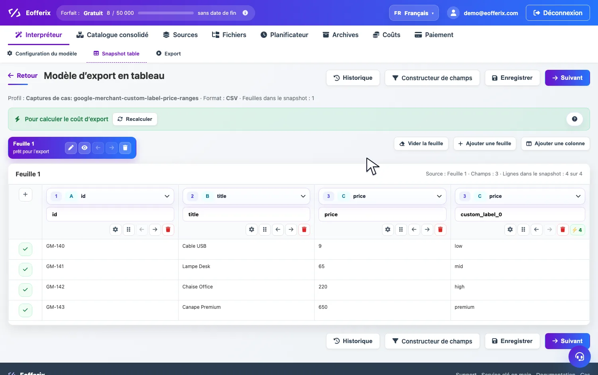Open the Paiement tab
This screenshot has width=598, height=375.
[x=434, y=35]
